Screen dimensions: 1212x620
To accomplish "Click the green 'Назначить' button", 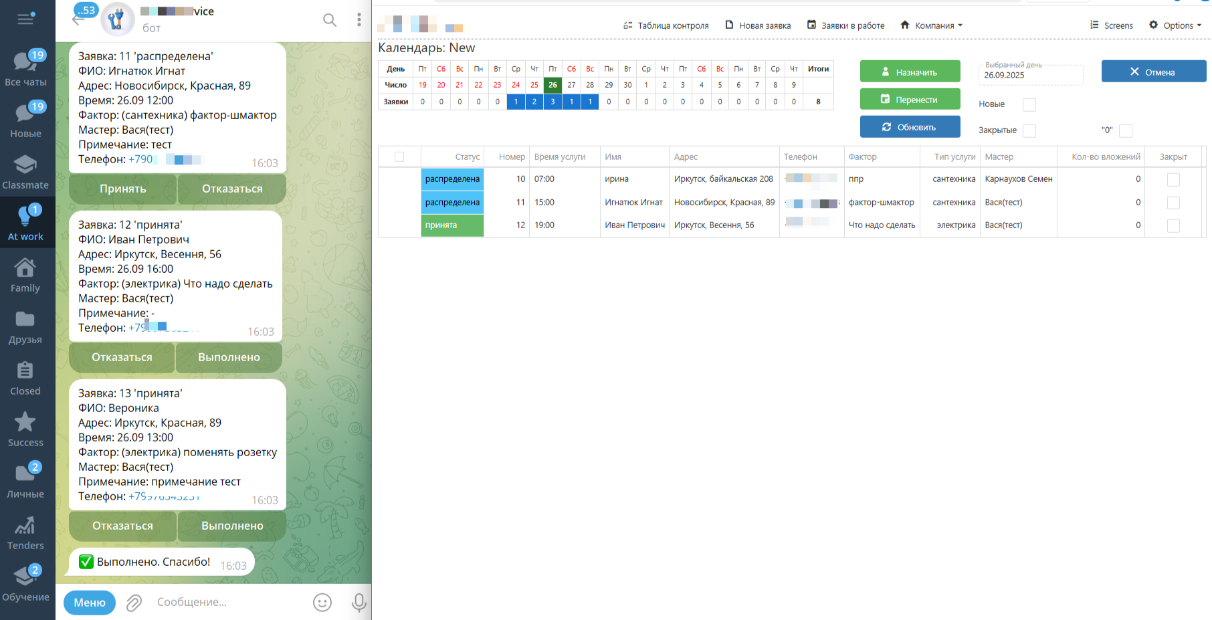I will click(910, 72).
